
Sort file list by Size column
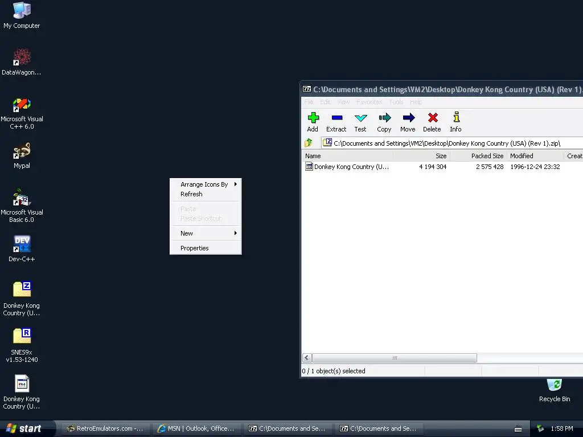point(421,156)
